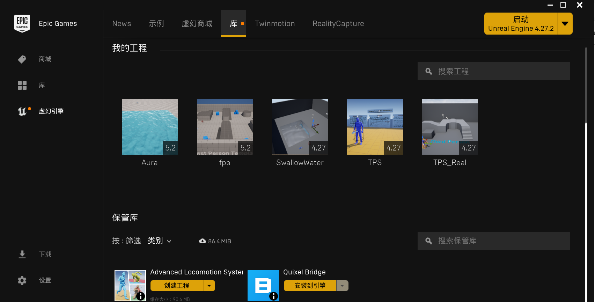595x302 pixels.
Task: Switch to the 虚幻商城 tab
Action: [197, 23]
